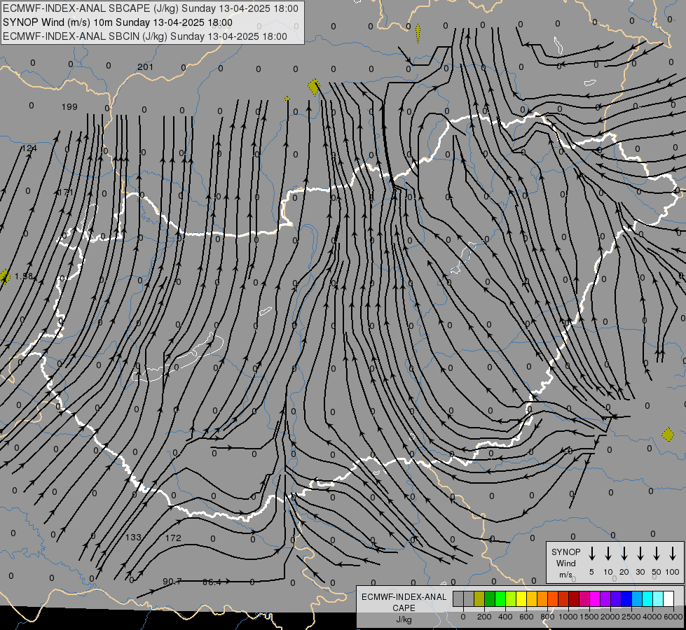Pick the pure yellow swatch for 500–600 J/kg

point(521,598)
